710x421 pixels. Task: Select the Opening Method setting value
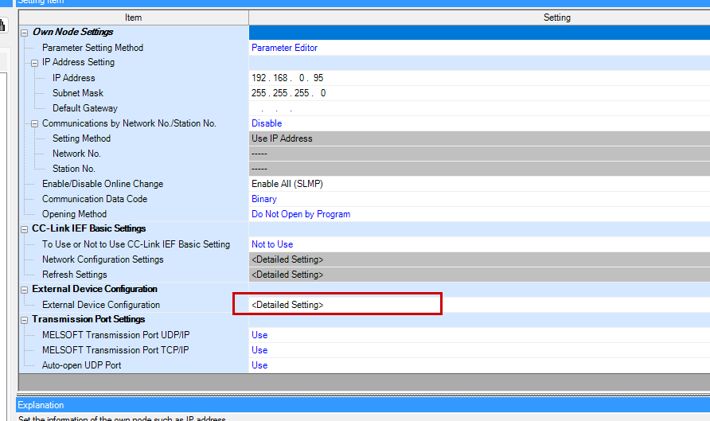pos(301,214)
